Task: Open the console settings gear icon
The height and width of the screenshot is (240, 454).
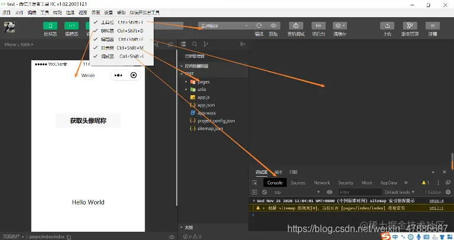Action: click(x=448, y=192)
